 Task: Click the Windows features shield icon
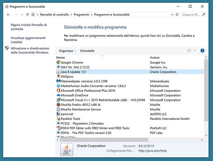coord(7,48)
